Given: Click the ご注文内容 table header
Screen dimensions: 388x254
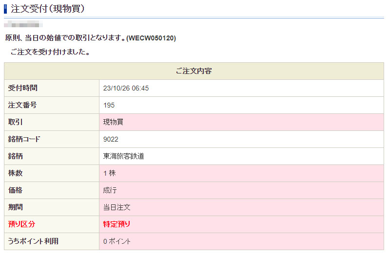Looking at the screenshot, I should point(194,71).
